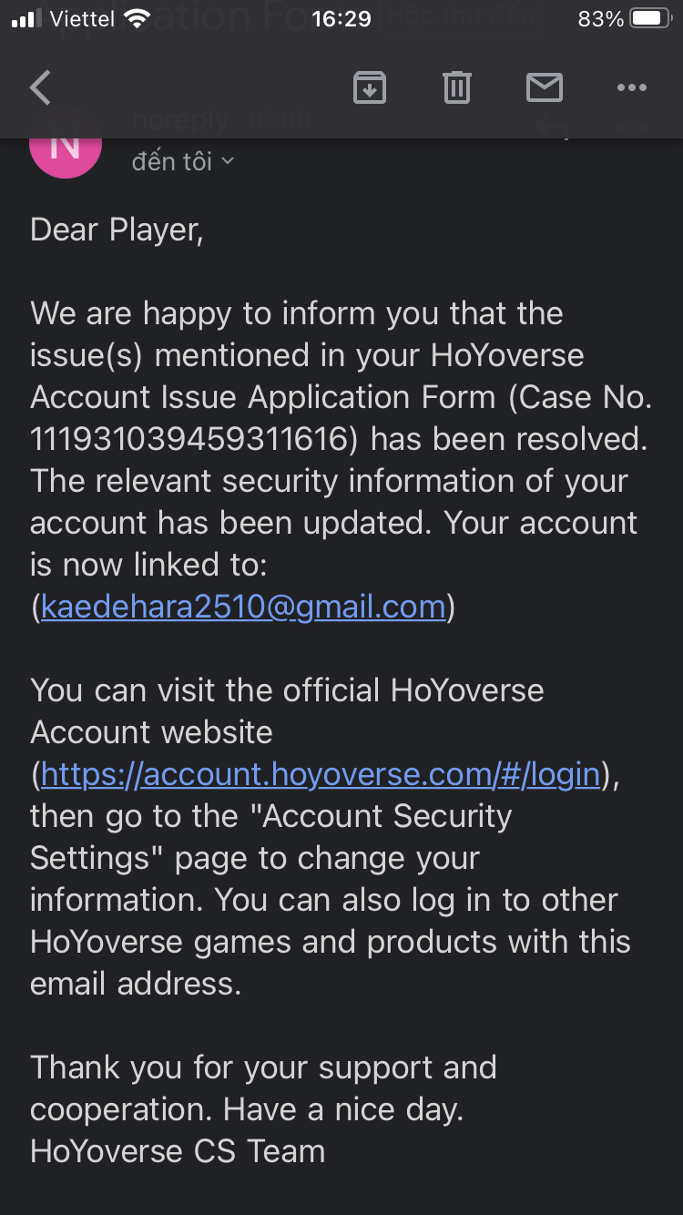Tap the Viettel carrier label

tap(82, 19)
